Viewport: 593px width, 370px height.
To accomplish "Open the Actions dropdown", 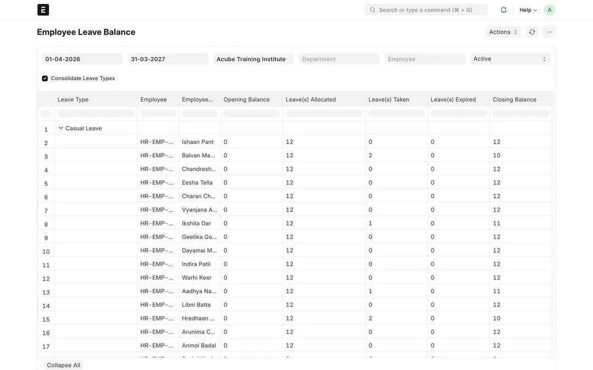I will [x=504, y=32].
